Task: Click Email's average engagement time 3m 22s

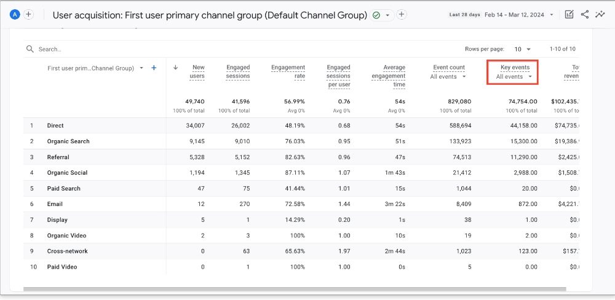Action: 395,204
